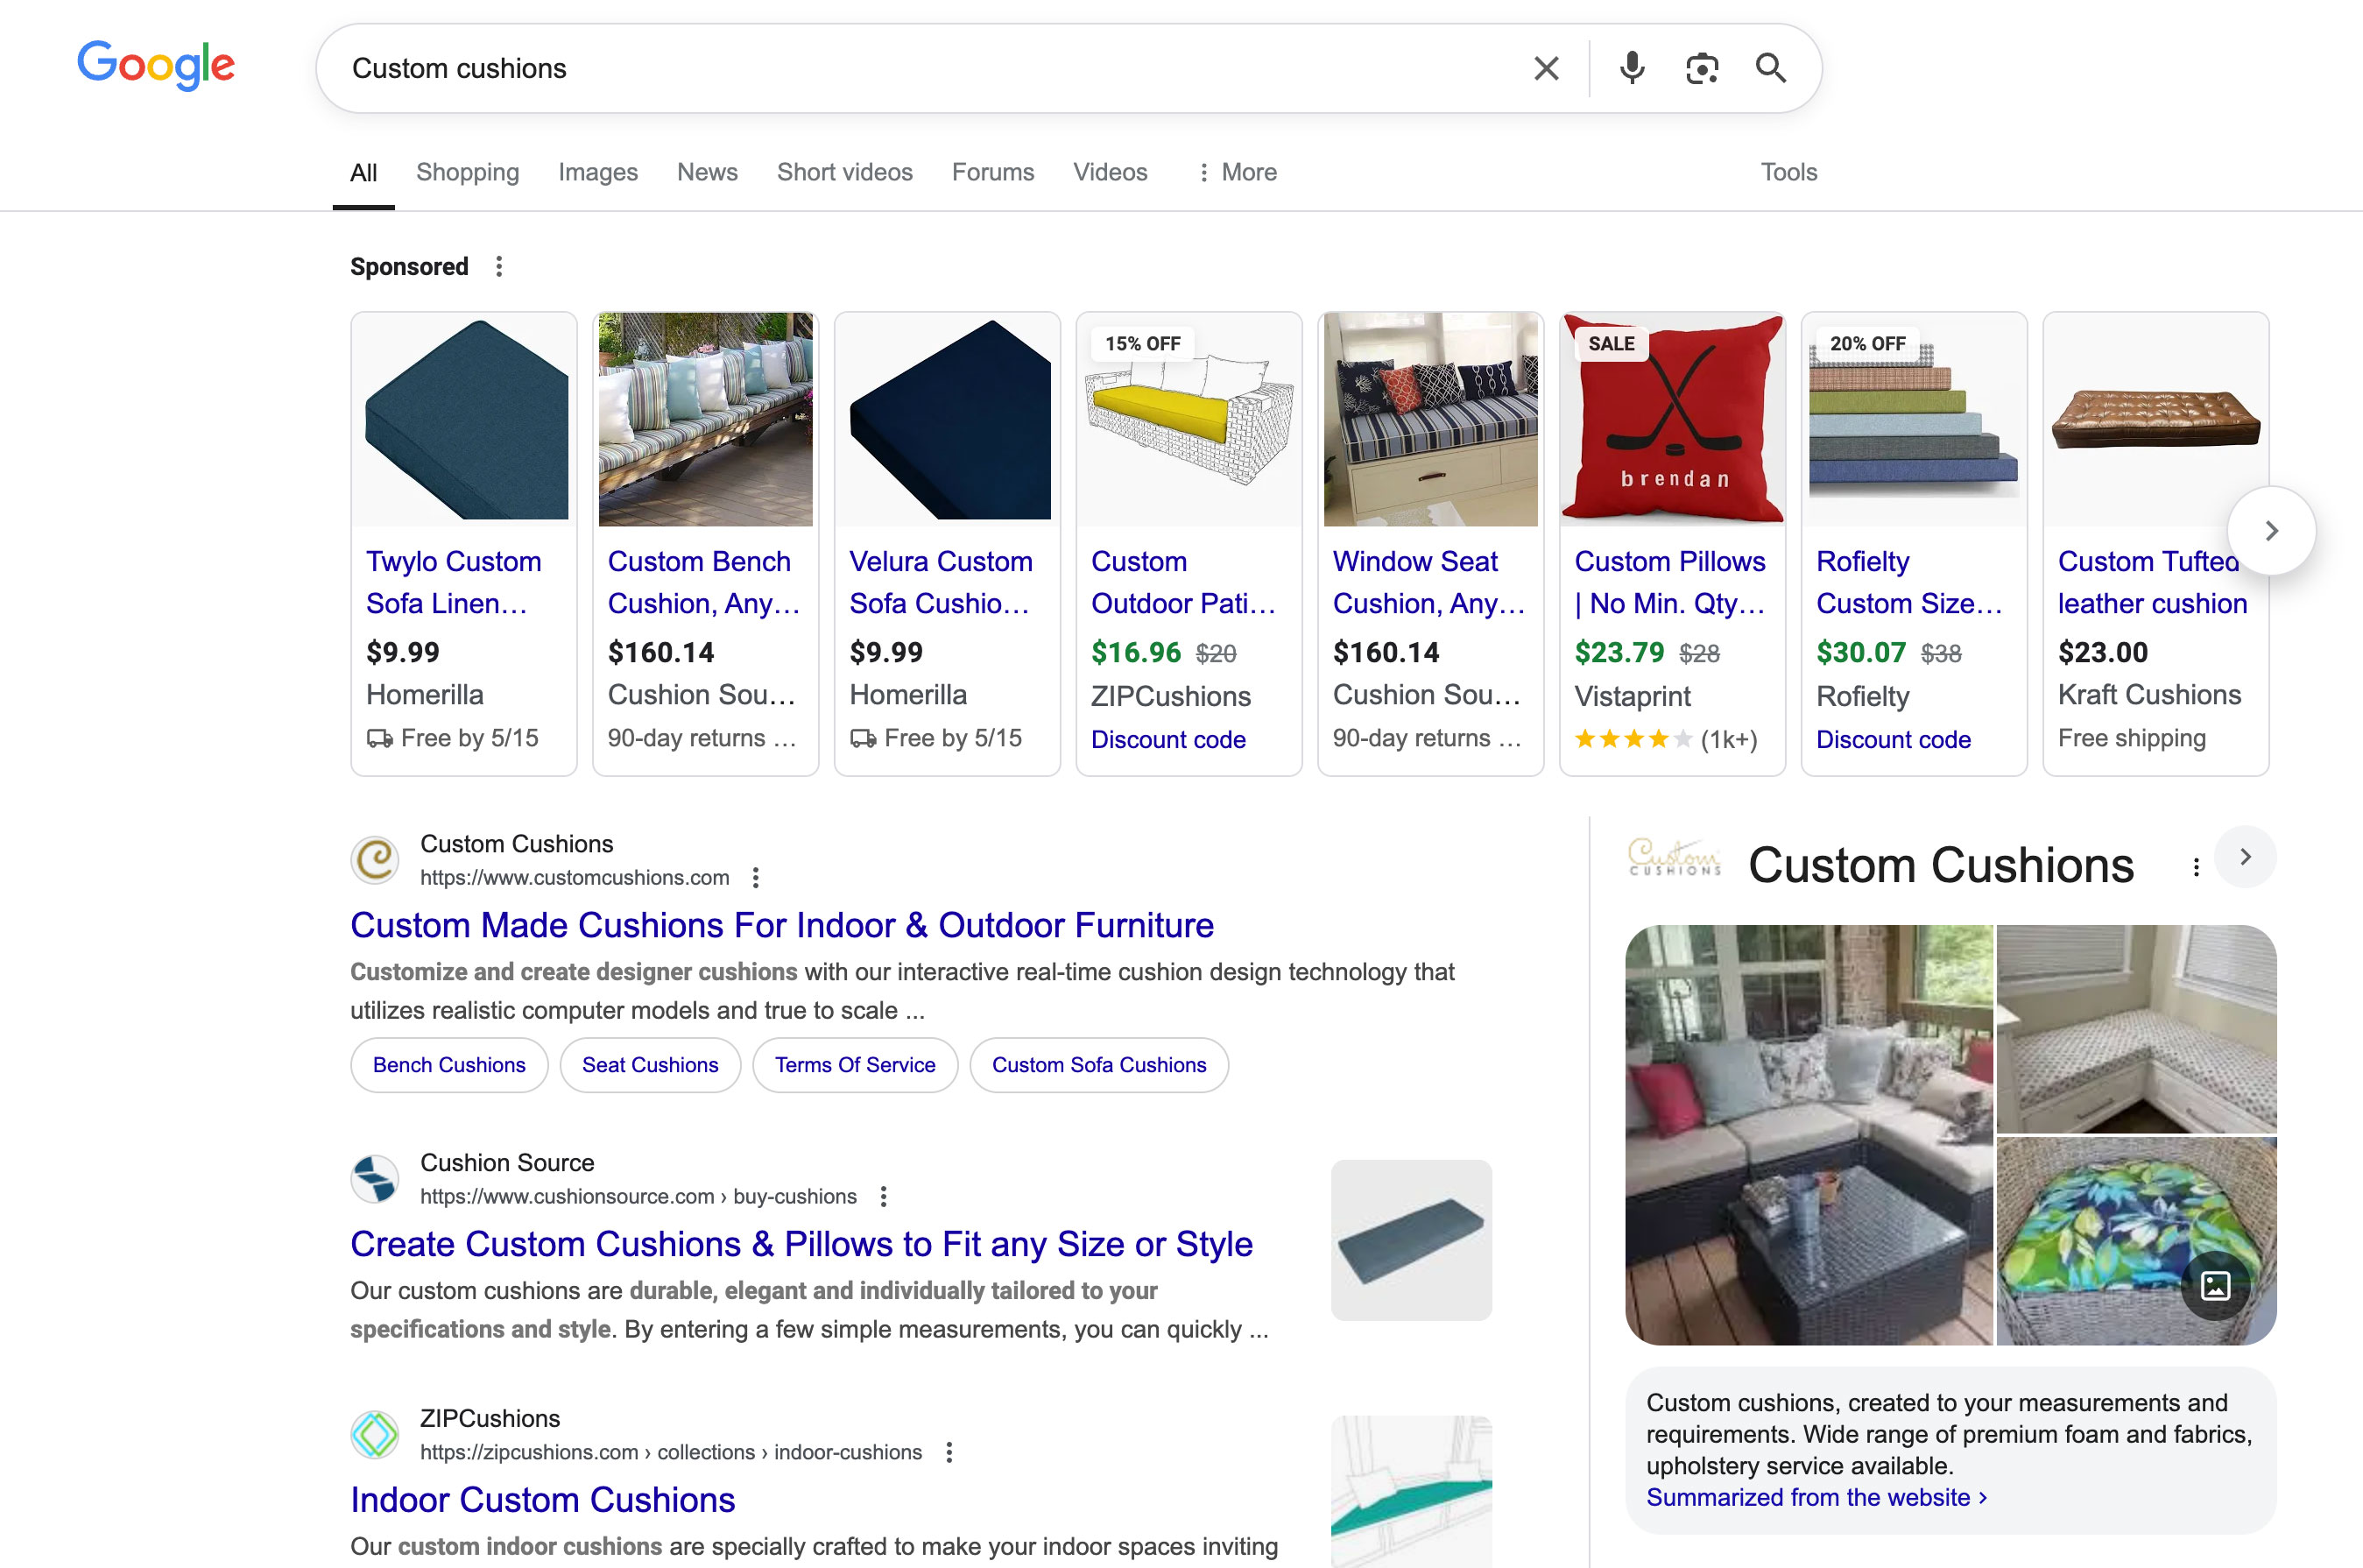Screen dimensions: 2363x1568
Task: Open Twylo Custom Sofa Linen product link
Action: 454,582
